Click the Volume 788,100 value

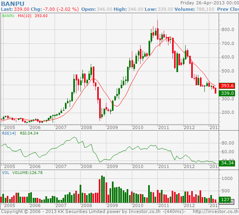(x=205, y=9)
